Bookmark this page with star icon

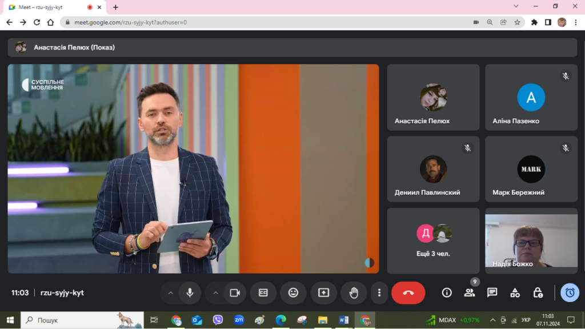(x=517, y=22)
